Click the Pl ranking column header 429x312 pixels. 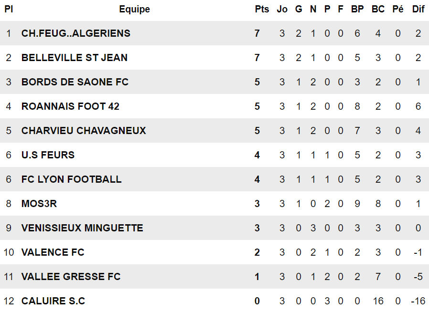click(x=9, y=9)
